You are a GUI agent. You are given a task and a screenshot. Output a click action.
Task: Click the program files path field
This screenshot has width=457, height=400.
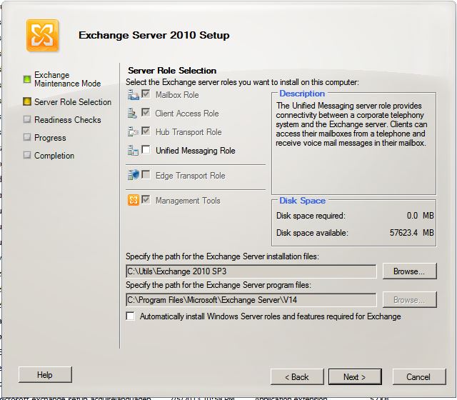tap(251, 300)
